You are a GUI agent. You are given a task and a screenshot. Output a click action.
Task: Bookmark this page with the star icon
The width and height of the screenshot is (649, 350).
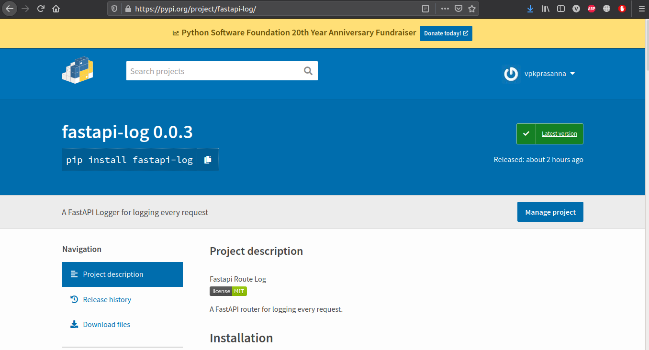[x=472, y=9]
